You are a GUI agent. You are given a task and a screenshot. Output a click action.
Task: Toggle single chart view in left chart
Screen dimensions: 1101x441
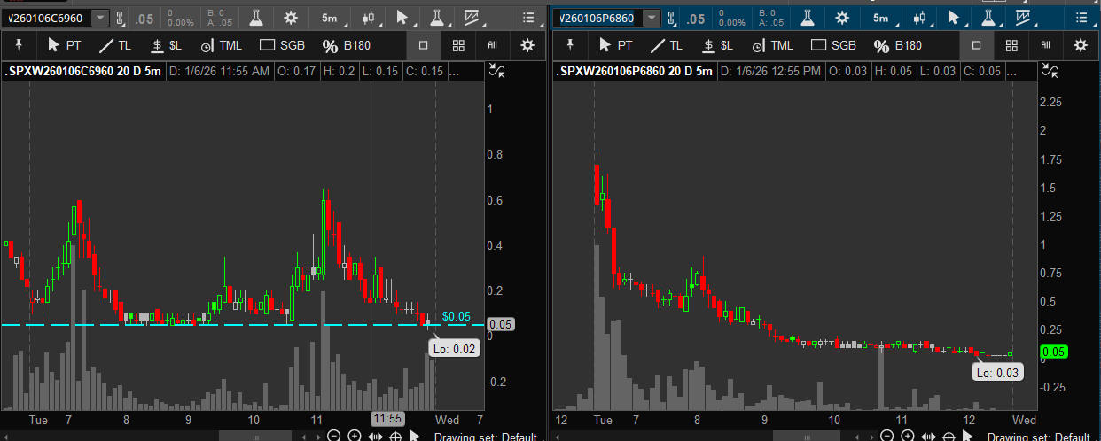(x=424, y=45)
